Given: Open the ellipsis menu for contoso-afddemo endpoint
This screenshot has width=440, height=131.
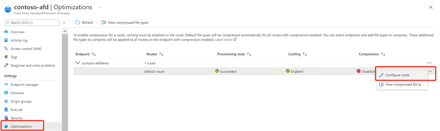Looking at the screenshot, I should 429,63.
